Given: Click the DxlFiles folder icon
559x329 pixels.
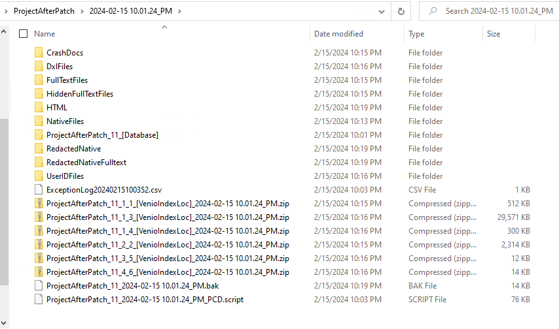Looking at the screenshot, I should pos(39,67).
